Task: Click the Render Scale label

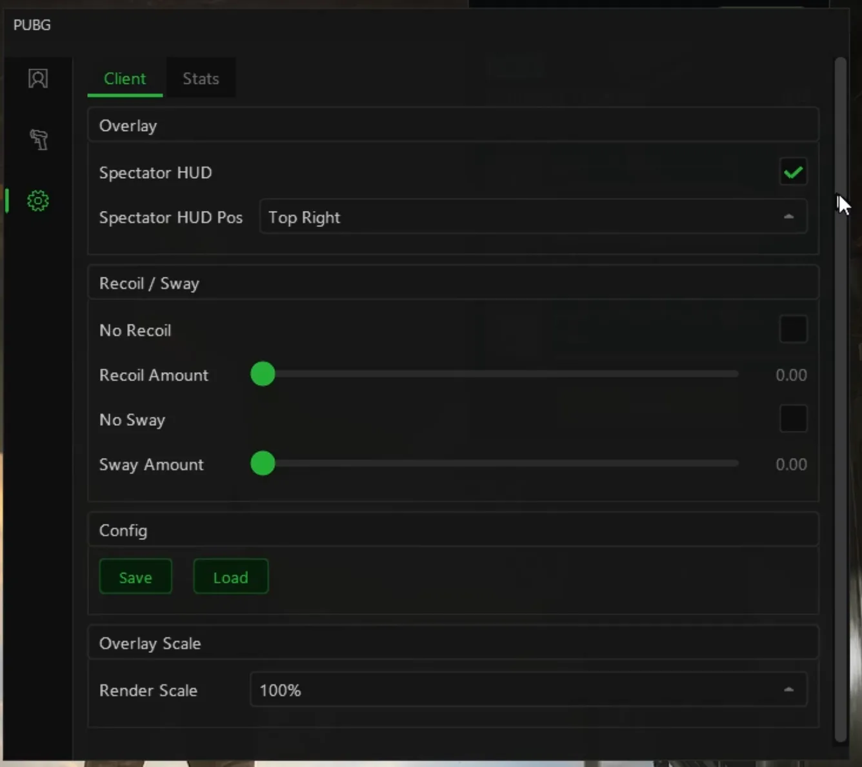Action: click(148, 690)
